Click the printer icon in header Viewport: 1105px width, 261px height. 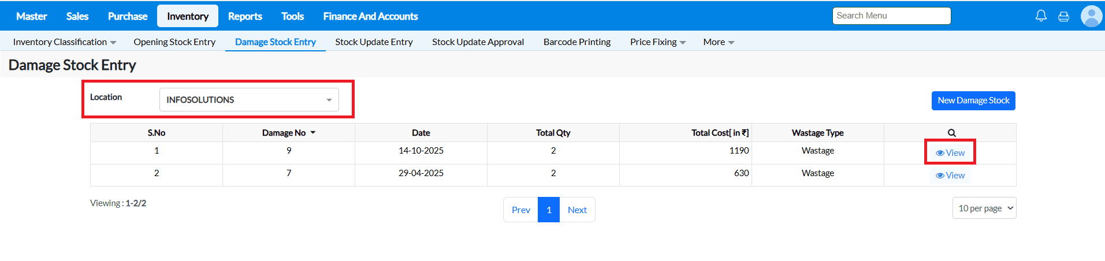1063,17
